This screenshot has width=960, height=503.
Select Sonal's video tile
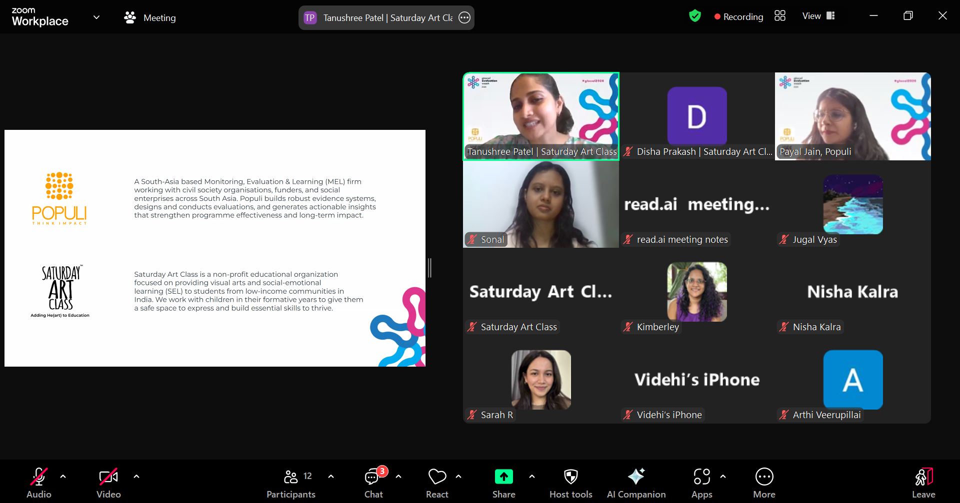pos(541,204)
